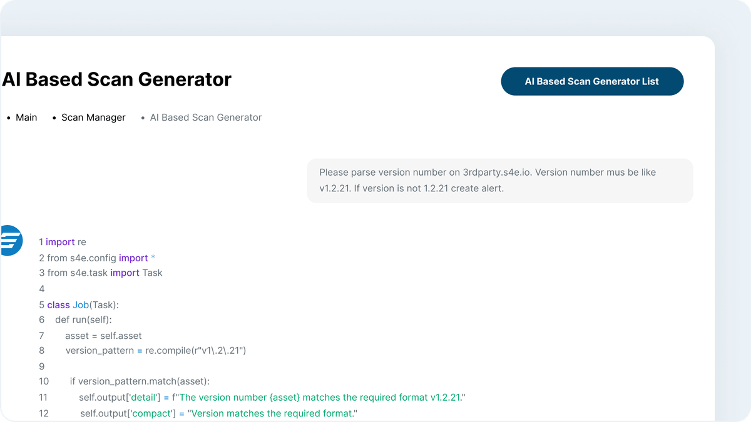Click the "asset = self.asset" line

tap(103, 336)
